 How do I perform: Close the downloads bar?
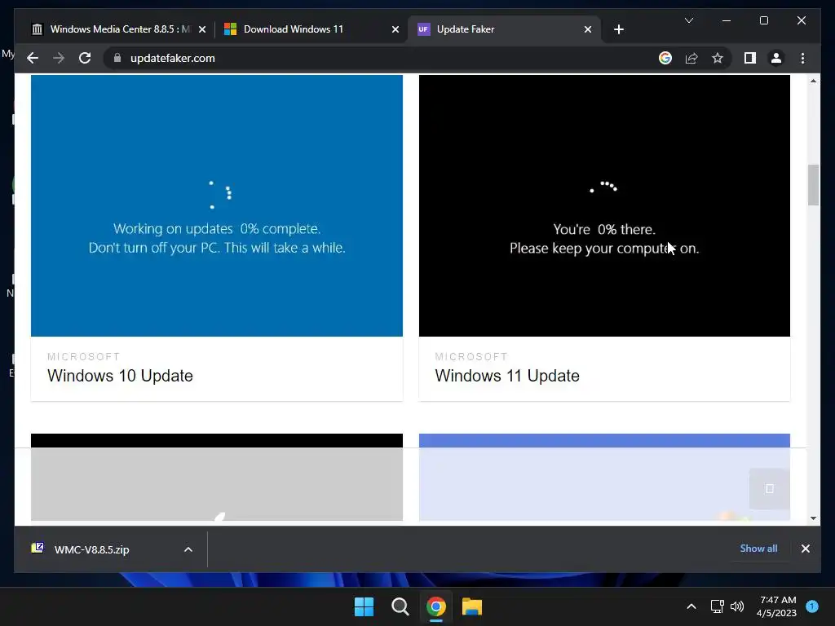tap(805, 549)
